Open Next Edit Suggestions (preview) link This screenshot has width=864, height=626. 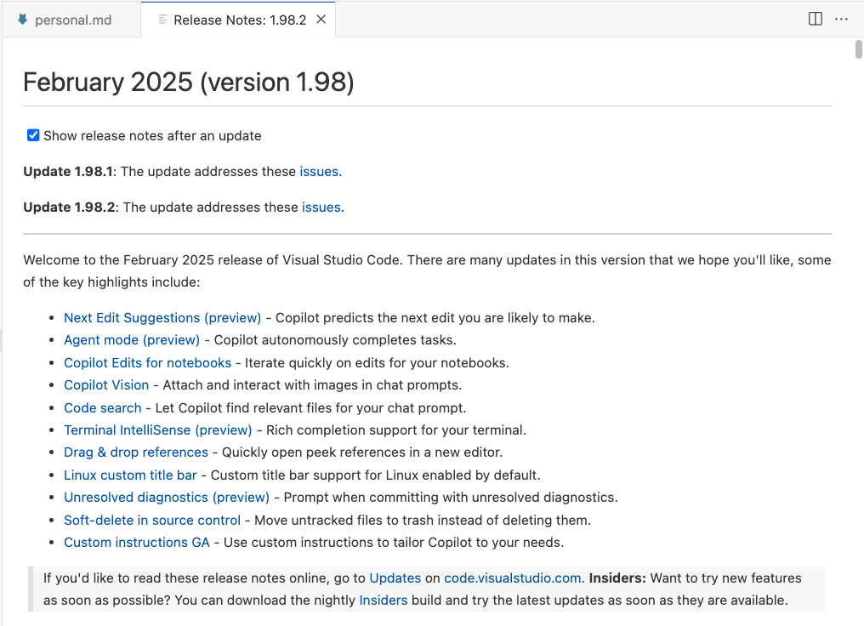click(162, 318)
